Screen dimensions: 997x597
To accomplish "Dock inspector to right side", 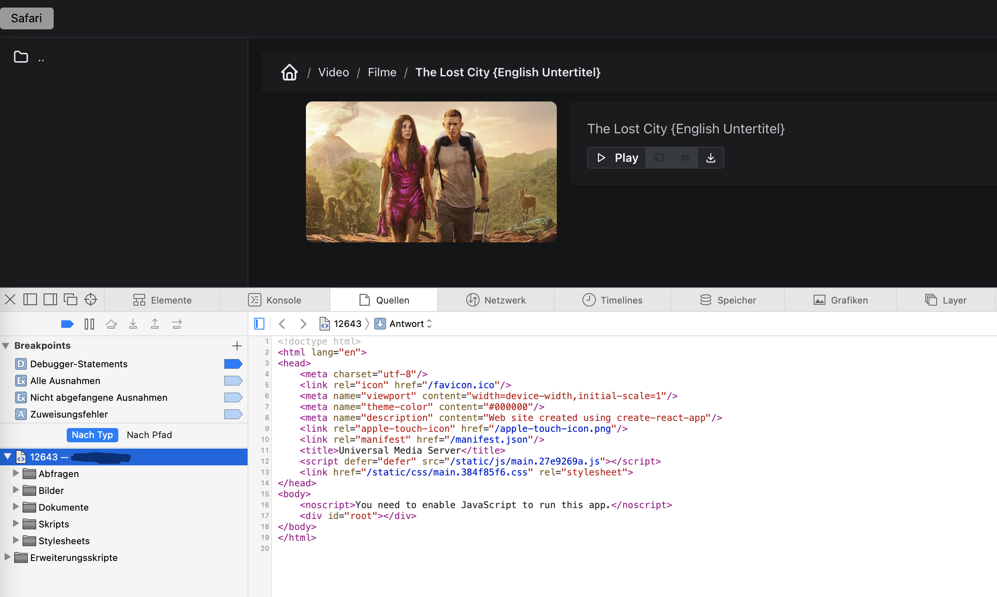I will coord(50,300).
